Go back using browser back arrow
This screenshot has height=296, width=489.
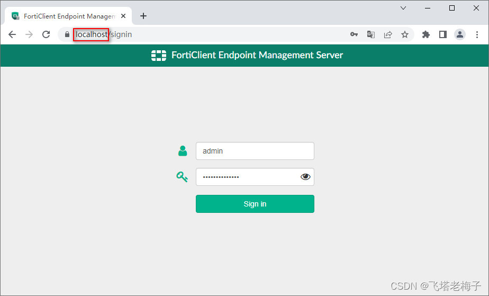tap(12, 34)
